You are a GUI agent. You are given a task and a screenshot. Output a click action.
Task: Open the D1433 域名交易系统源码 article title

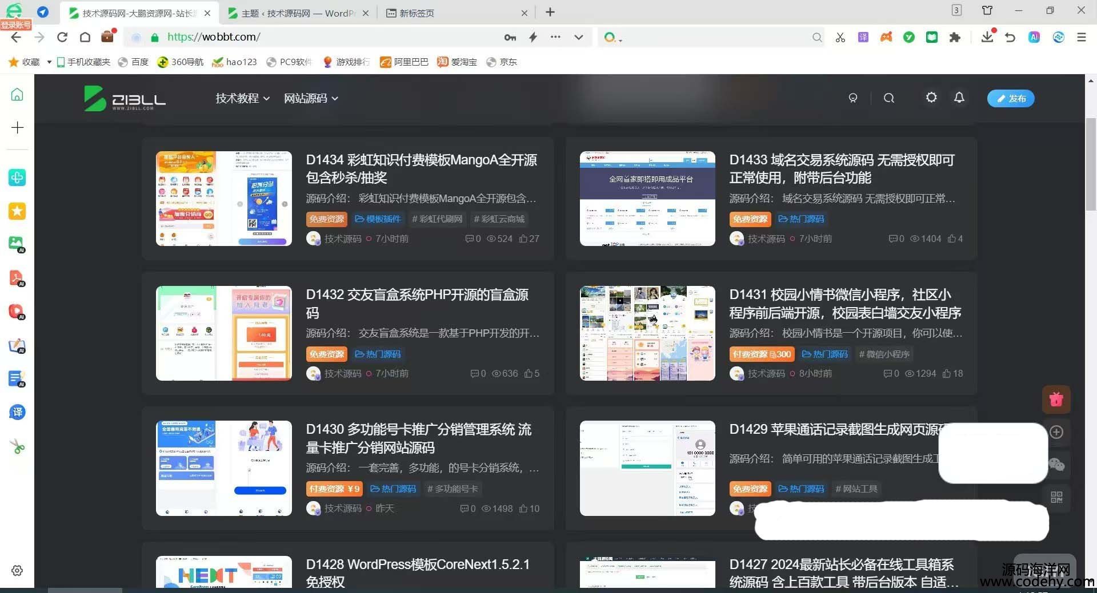(842, 168)
